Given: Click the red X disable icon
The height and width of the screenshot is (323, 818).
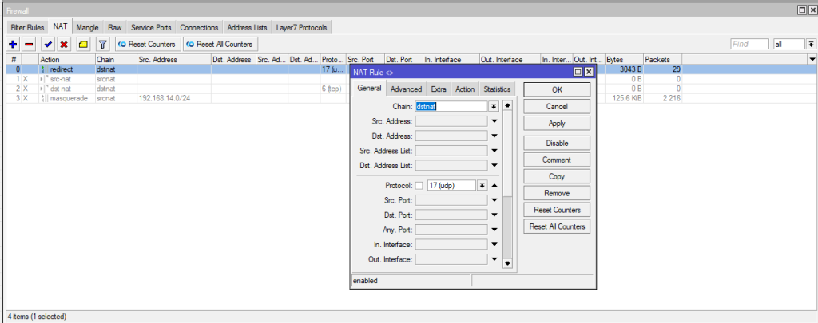Looking at the screenshot, I should tap(64, 44).
